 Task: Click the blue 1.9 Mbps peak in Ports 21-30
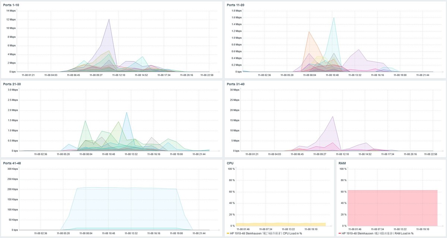tap(127, 112)
